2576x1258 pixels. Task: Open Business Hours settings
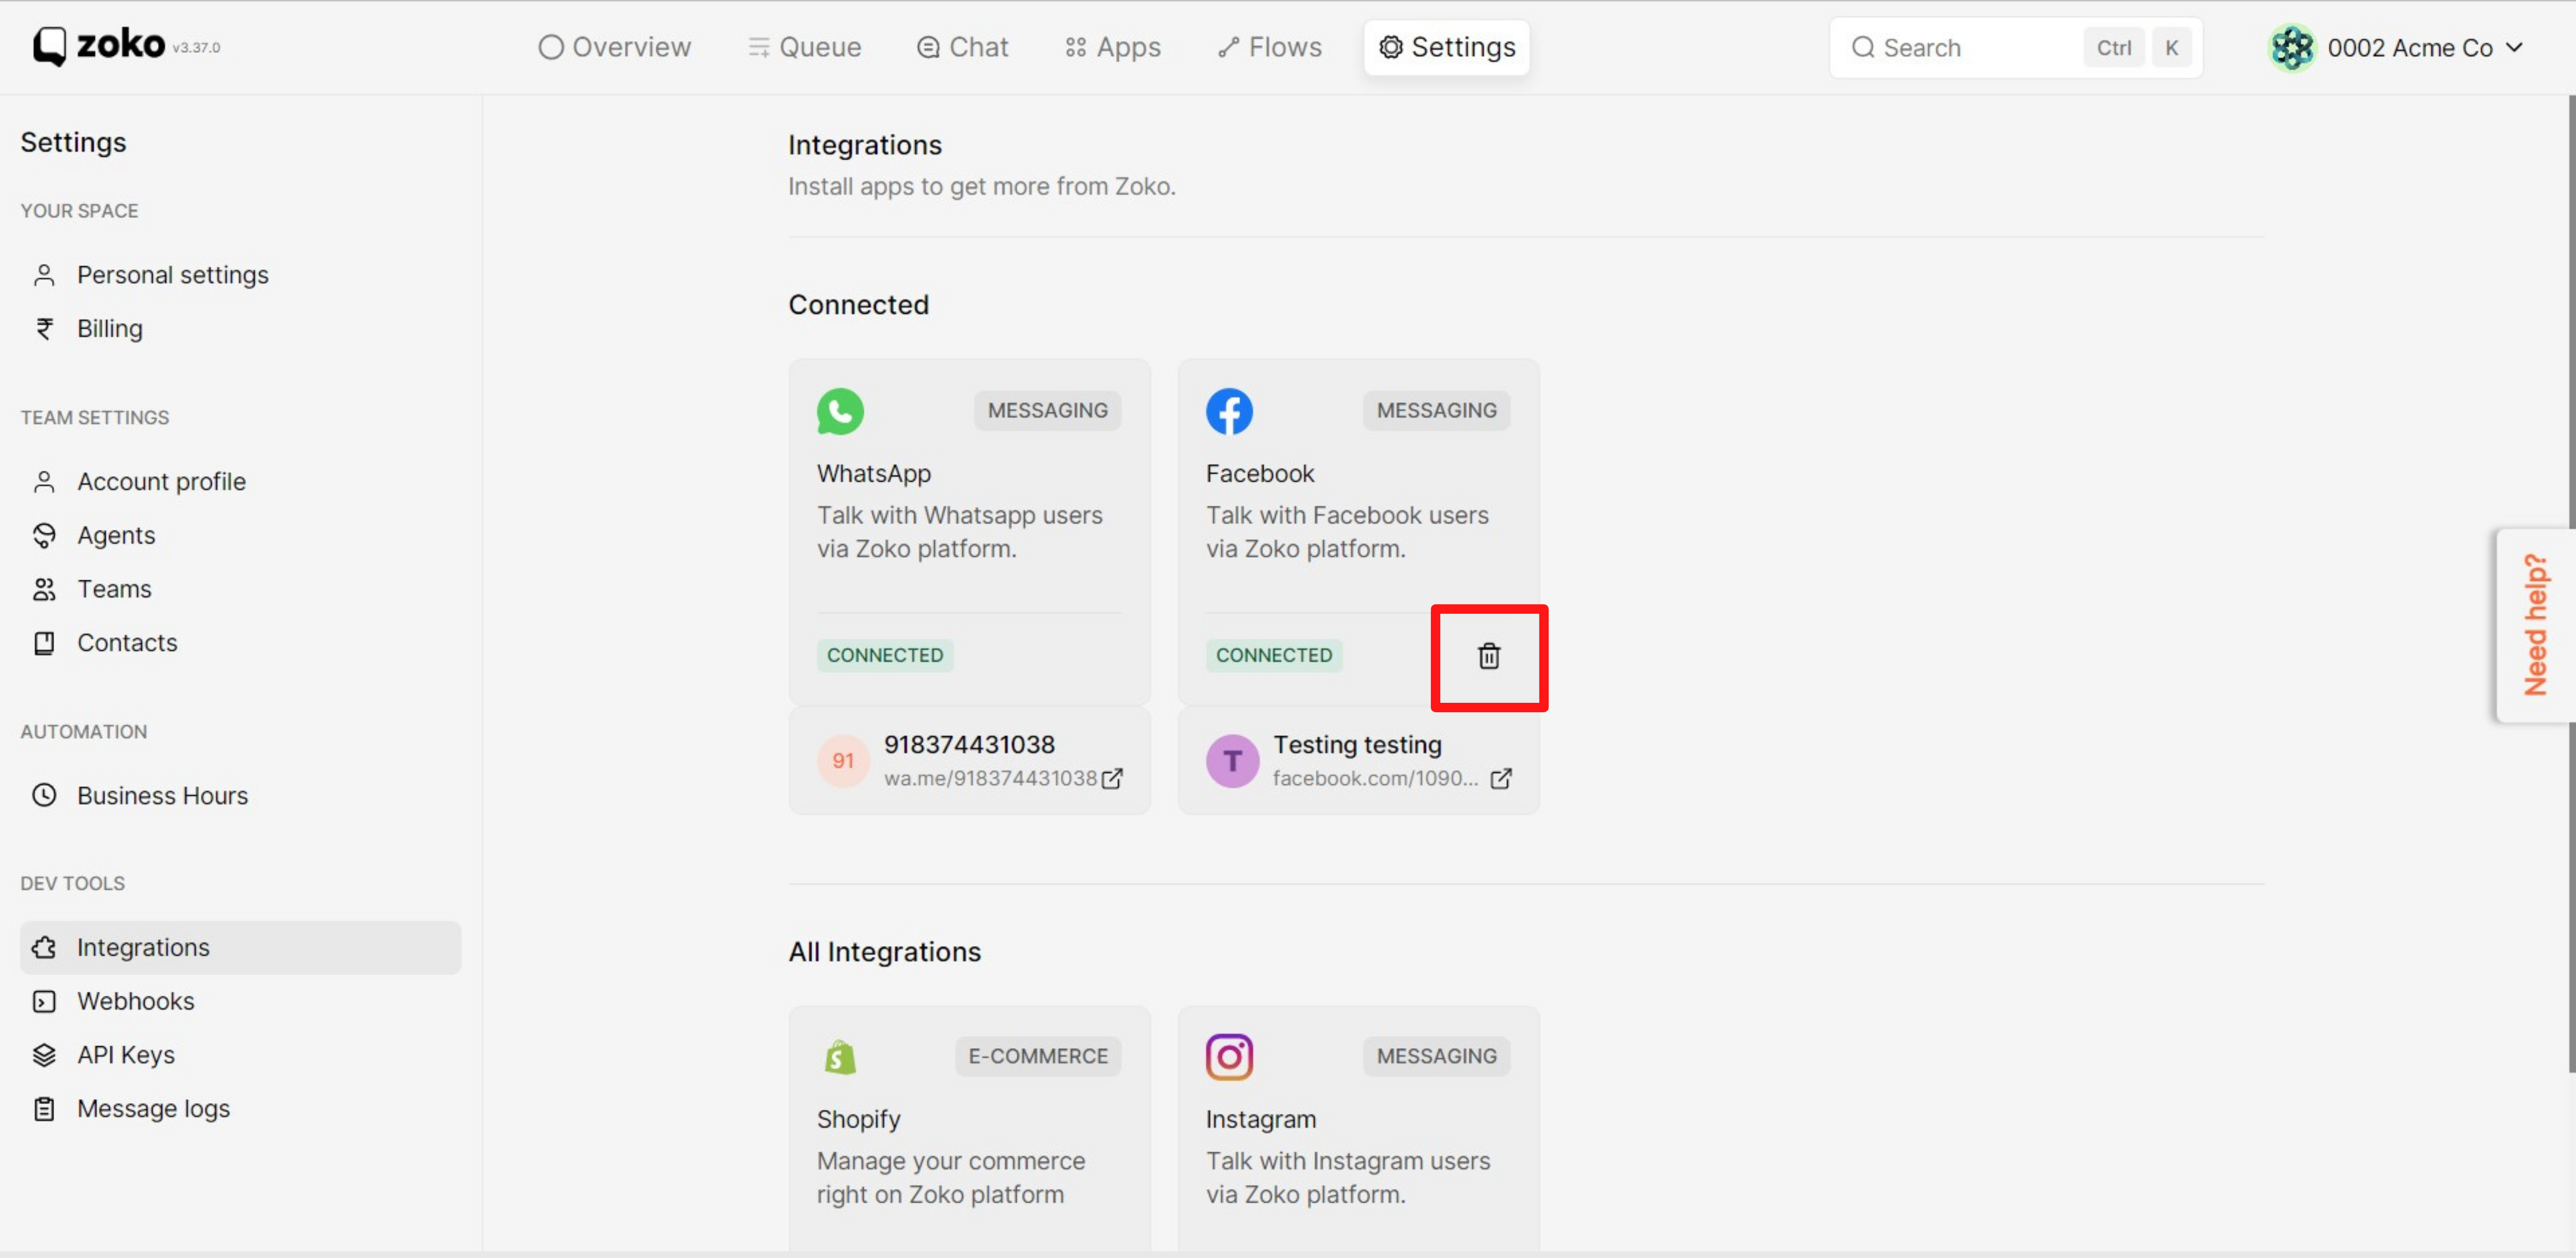[162, 795]
